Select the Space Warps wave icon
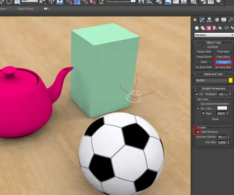The width and height of the screenshot is (234, 195). (x=226, y=28)
